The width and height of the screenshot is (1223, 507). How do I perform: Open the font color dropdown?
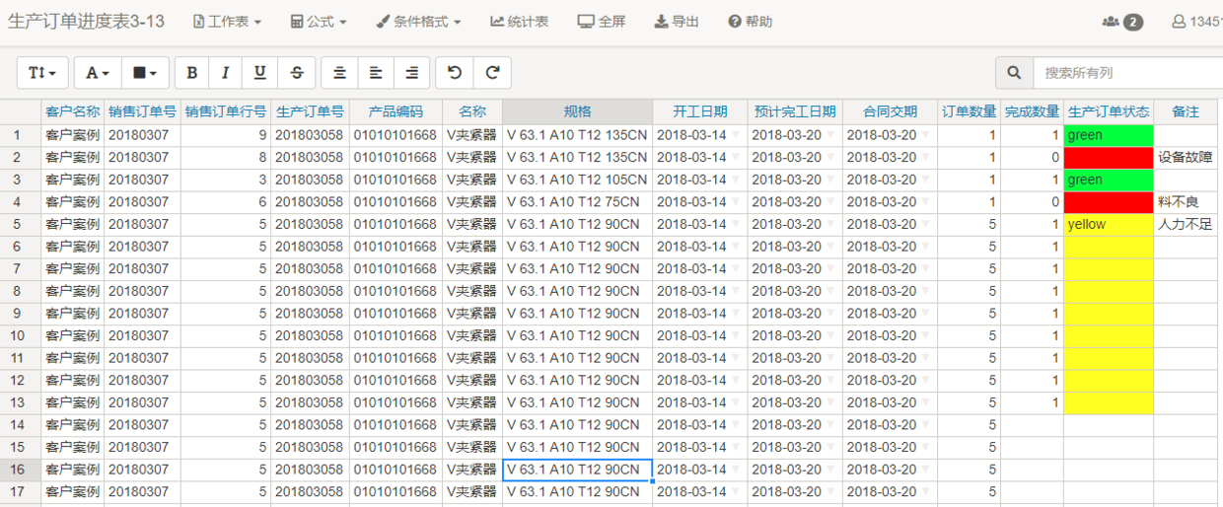pyautogui.click(x=97, y=73)
